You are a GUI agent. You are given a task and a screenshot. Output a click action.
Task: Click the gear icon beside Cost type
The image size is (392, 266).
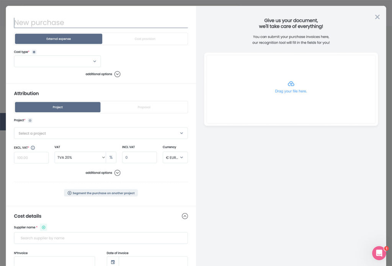click(34, 52)
